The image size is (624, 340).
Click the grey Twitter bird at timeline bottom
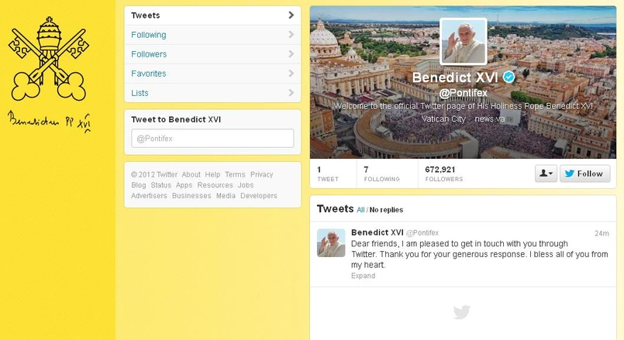tap(462, 312)
